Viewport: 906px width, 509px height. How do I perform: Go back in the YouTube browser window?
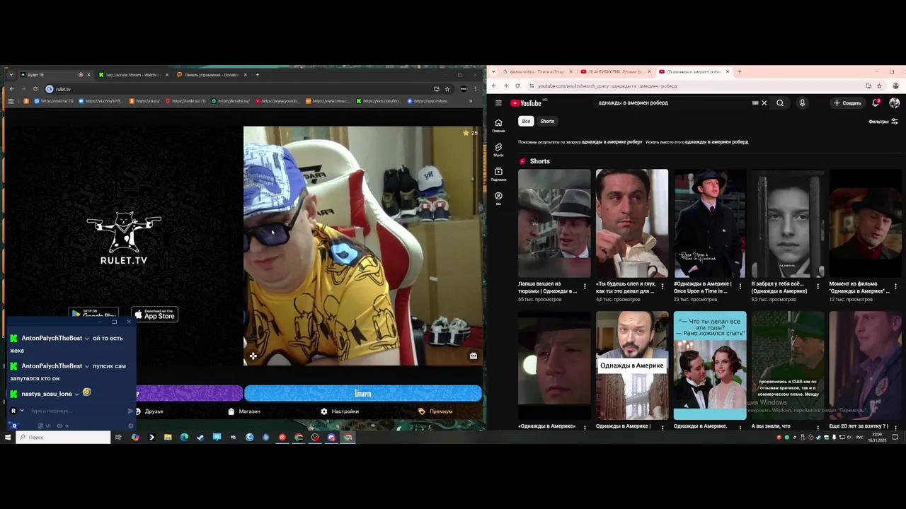click(x=493, y=86)
